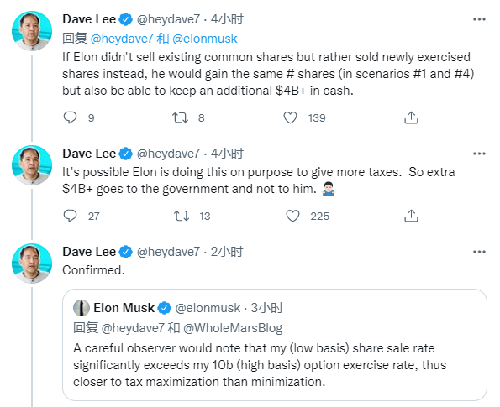The height and width of the screenshot is (407, 500).
Task: Like the tweet with 139 likes
Action: (x=290, y=117)
